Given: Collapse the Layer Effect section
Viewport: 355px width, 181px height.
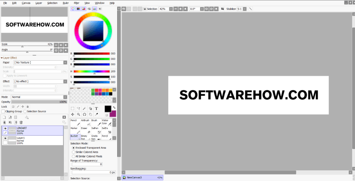Looking at the screenshot, I should pyautogui.click(x=2, y=58).
